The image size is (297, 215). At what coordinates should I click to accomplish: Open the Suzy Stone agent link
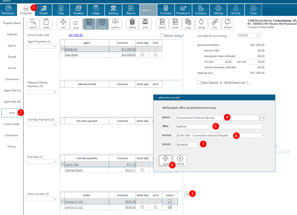pyautogui.click(x=71, y=55)
